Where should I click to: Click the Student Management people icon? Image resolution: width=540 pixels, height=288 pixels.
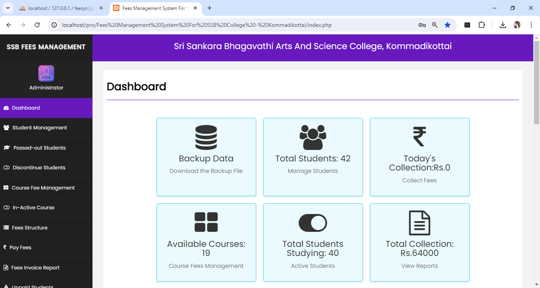point(7,127)
